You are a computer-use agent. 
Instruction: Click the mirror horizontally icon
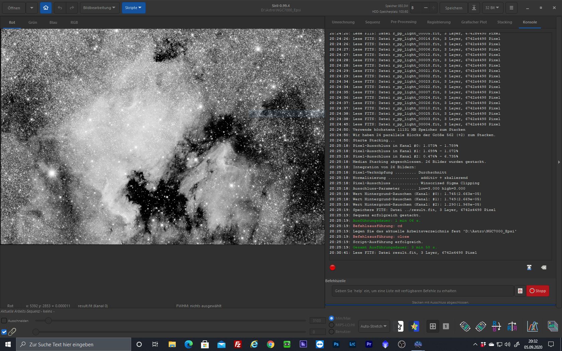(x=496, y=326)
